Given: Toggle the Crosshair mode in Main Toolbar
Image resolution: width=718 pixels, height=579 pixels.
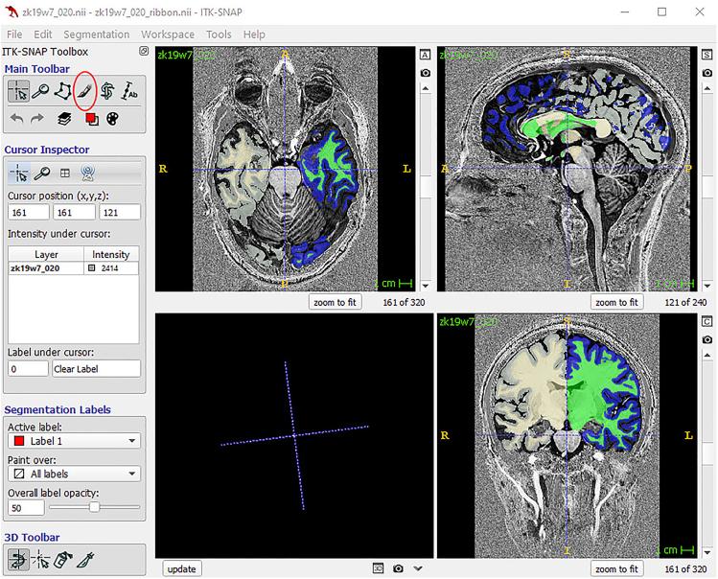Looking at the screenshot, I should point(17,91).
